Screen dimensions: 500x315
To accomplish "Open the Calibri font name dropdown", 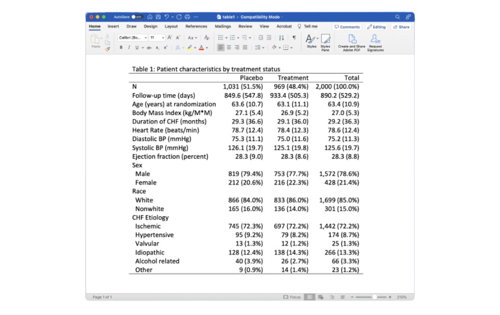I will point(133,38).
